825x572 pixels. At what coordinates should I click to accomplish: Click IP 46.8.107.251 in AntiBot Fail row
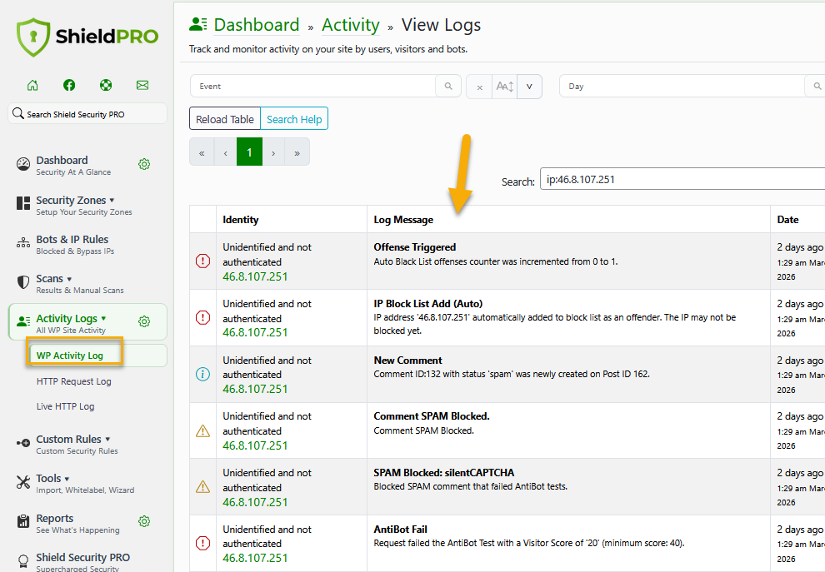[255, 558]
